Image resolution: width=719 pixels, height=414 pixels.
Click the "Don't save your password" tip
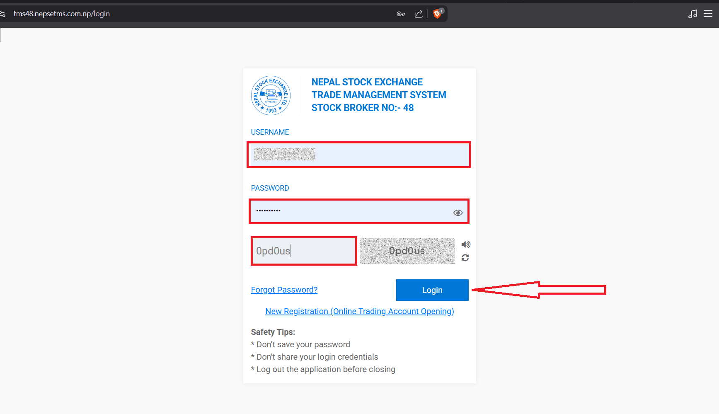tap(300, 344)
